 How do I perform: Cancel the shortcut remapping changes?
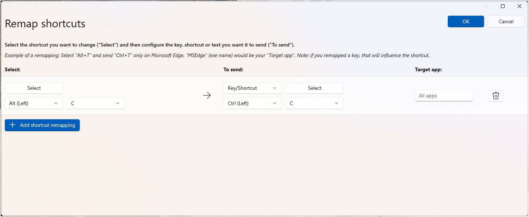[x=506, y=21]
